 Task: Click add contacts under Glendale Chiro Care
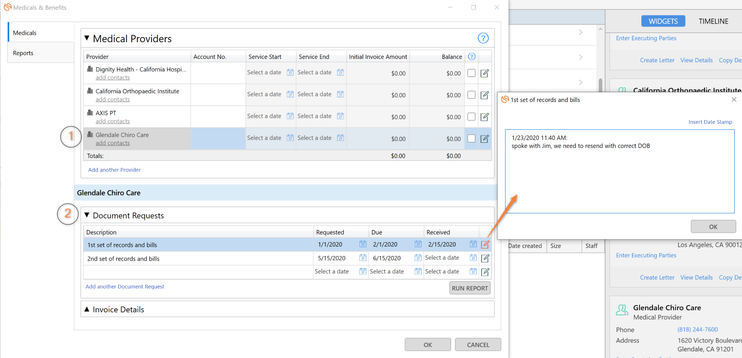[113, 143]
